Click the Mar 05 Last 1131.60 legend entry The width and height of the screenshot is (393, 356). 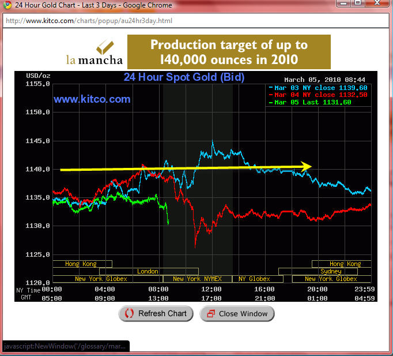(310, 102)
